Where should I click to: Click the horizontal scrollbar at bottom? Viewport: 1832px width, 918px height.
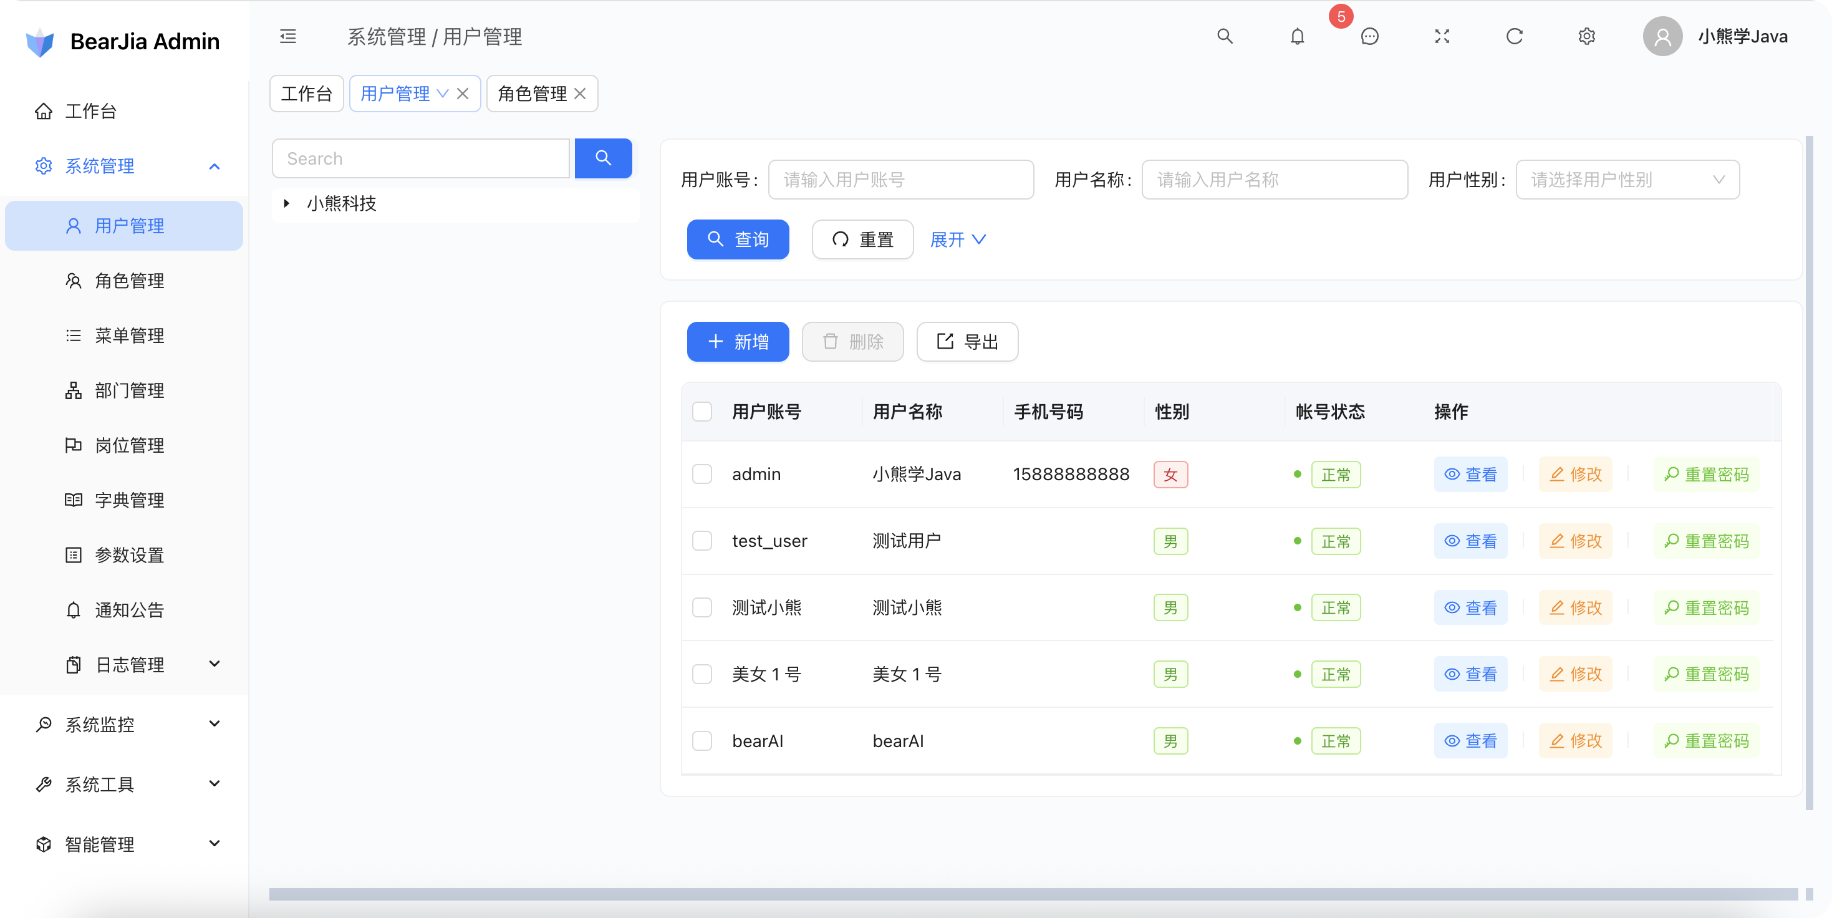1033,894
